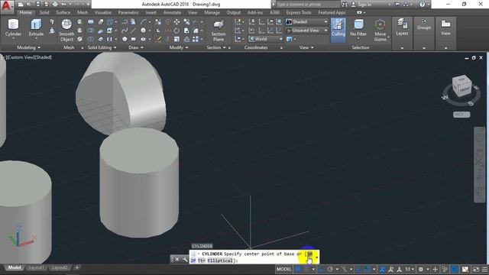Open the Insert ribbon tab
This screenshot has height=275, width=489.
(151, 12)
